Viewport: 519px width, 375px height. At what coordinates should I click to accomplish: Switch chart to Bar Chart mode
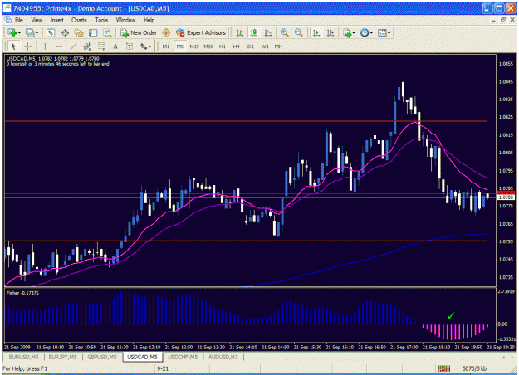240,32
